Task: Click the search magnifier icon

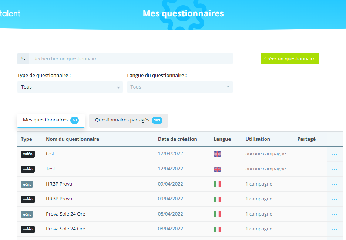Action: (23, 59)
